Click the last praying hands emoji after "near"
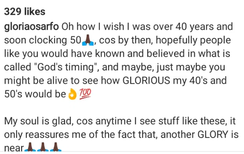Screen dimensions: 244x154 click(x=56, y=147)
